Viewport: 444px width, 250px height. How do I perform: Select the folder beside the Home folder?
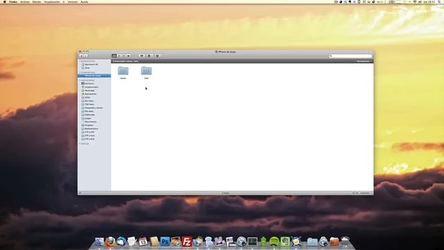146,72
